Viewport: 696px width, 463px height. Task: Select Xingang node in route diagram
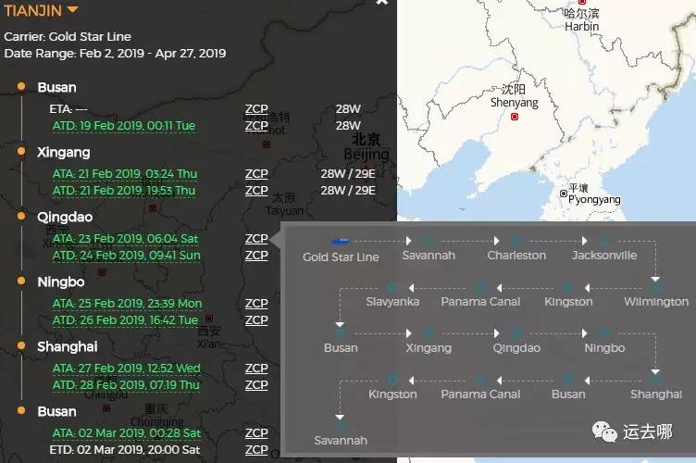pyautogui.click(x=429, y=334)
